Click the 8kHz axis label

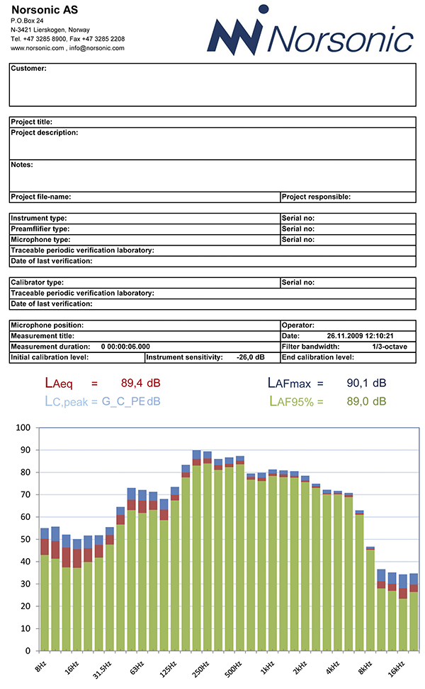coord(365,668)
